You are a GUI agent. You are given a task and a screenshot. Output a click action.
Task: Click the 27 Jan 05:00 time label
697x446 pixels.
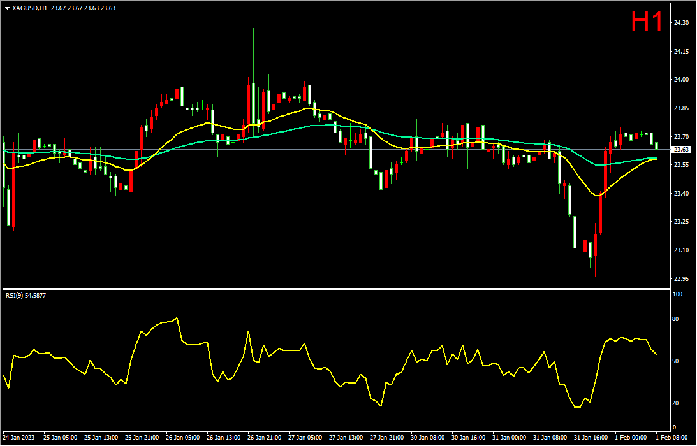pyautogui.click(x=305, y=438)
